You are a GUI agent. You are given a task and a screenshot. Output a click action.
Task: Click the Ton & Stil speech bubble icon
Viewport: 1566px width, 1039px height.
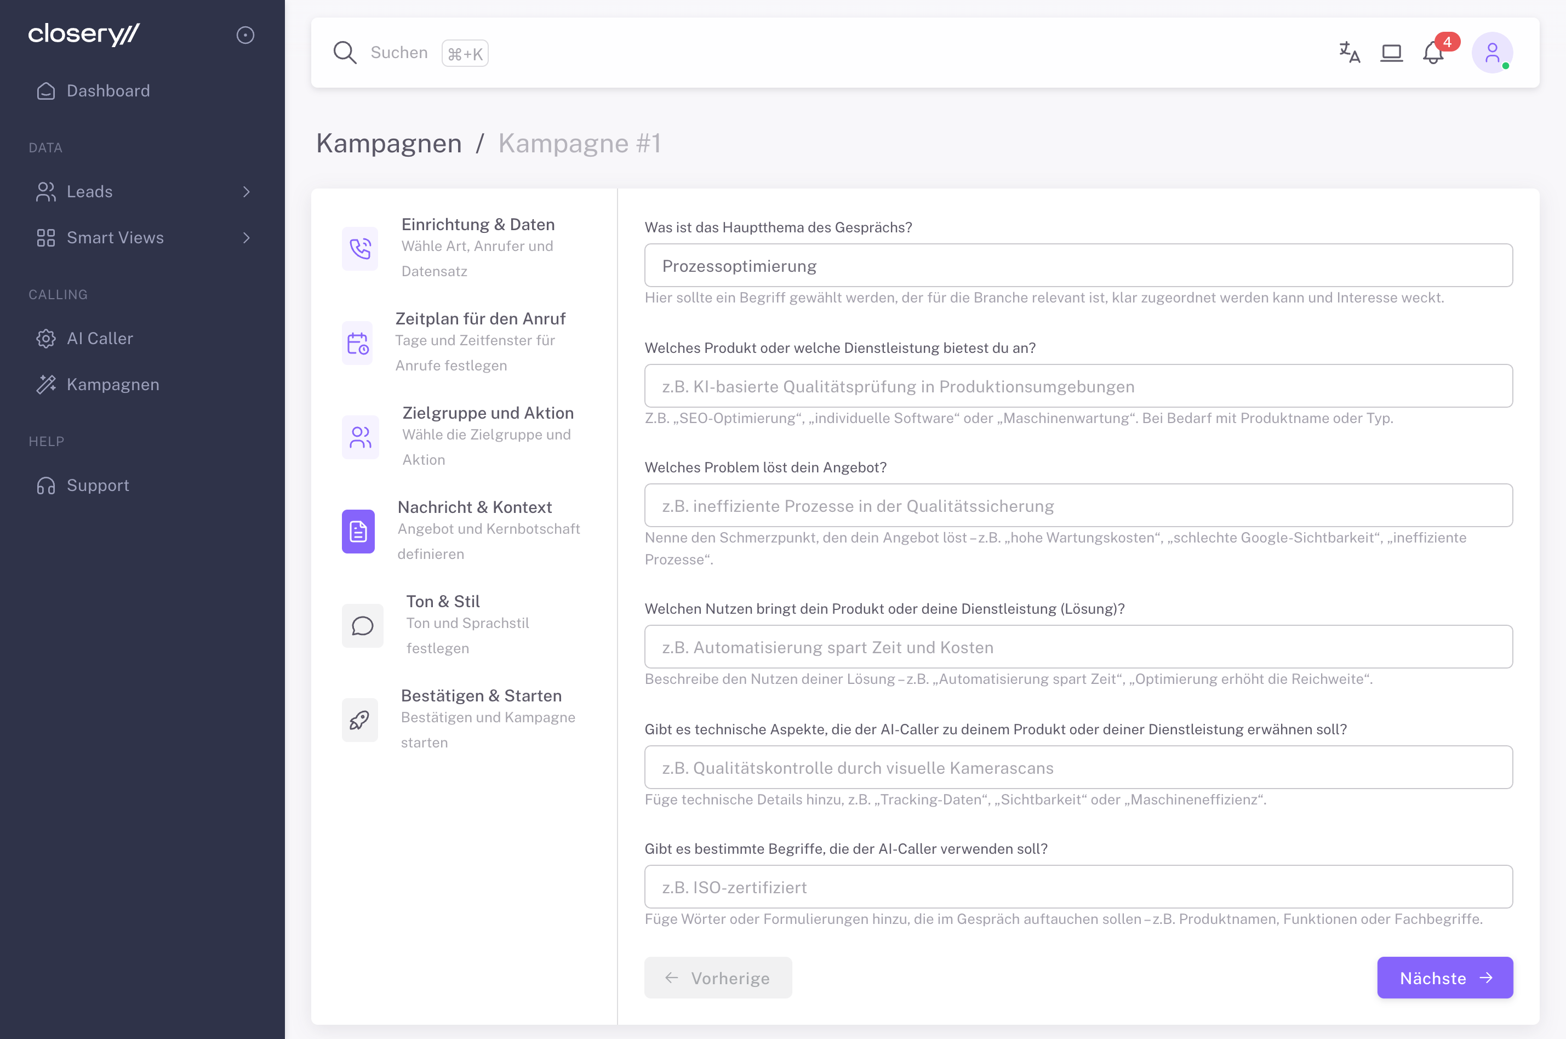362,625
